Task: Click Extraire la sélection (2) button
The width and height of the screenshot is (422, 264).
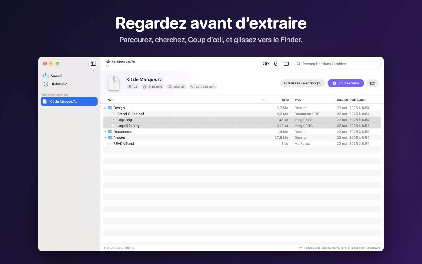Action: tap(302, 83)
